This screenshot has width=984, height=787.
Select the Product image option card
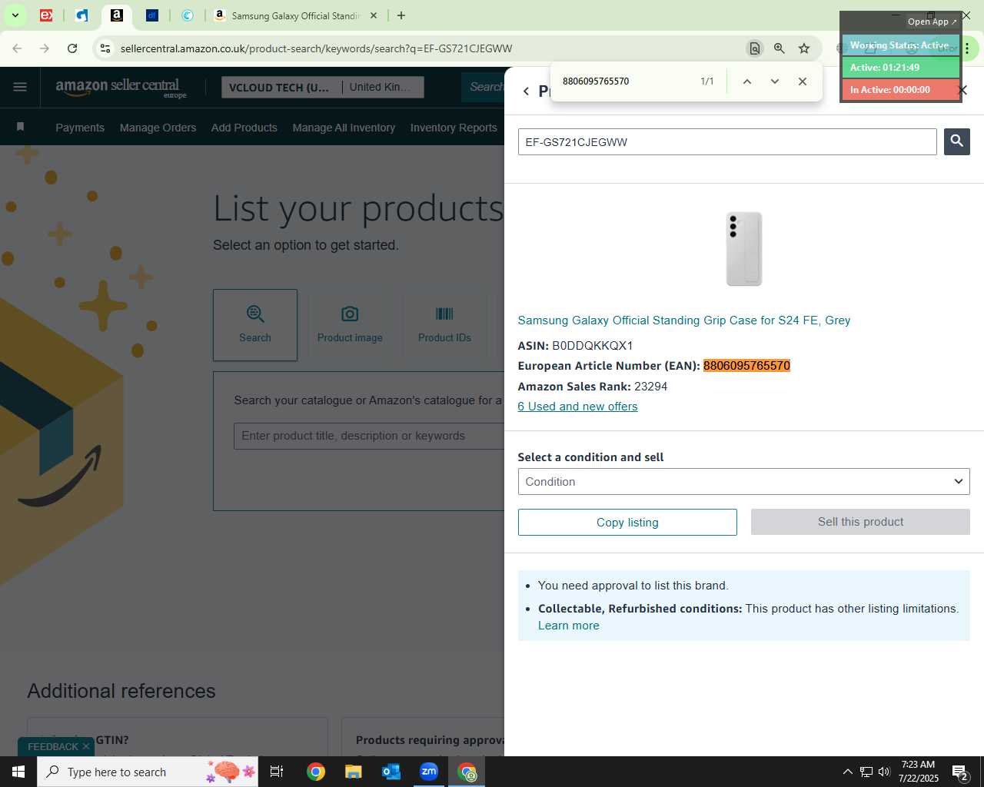coord(350,325)
